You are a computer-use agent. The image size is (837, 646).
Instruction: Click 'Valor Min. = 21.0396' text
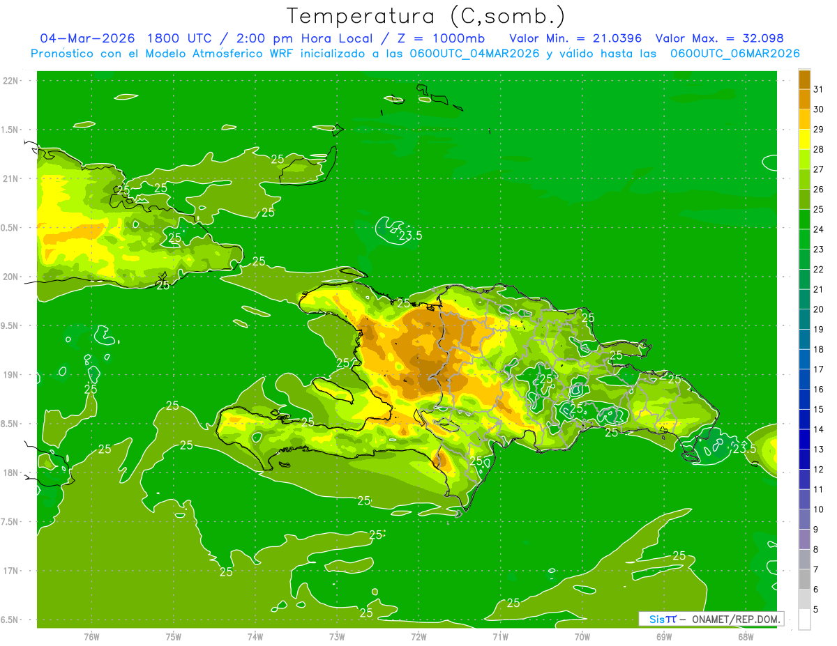(576, 38)
